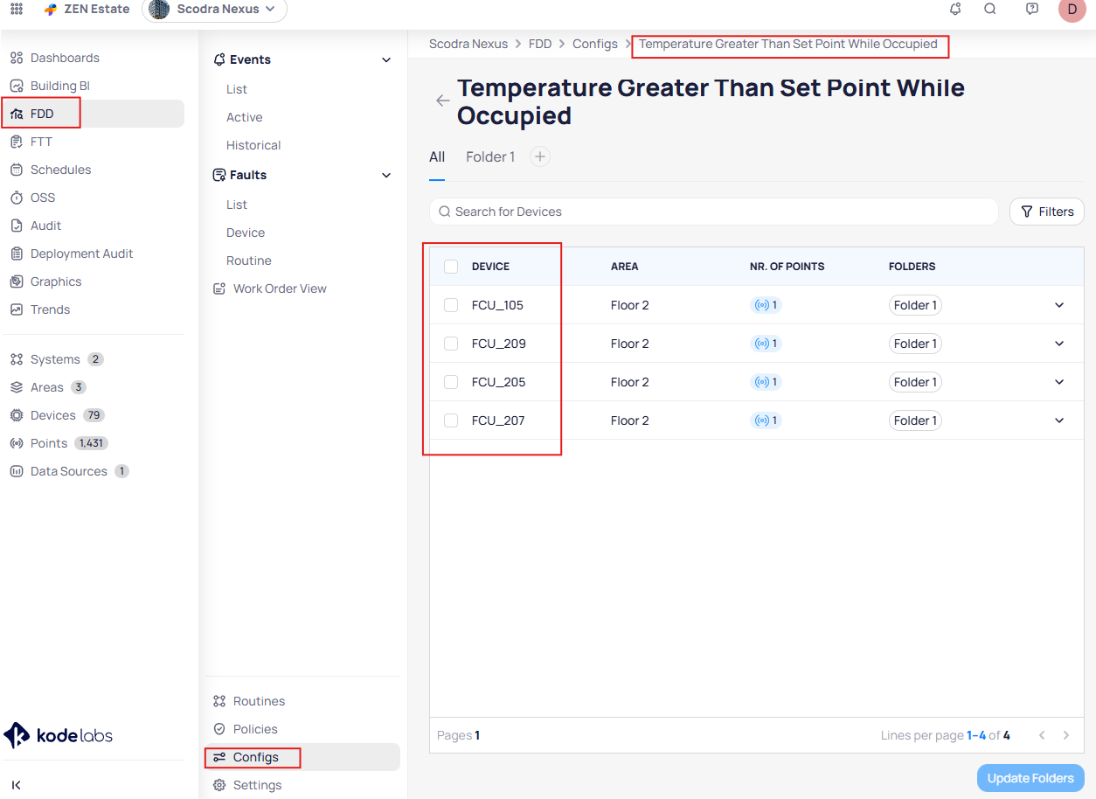Click the Filters button

point(1047,212)
